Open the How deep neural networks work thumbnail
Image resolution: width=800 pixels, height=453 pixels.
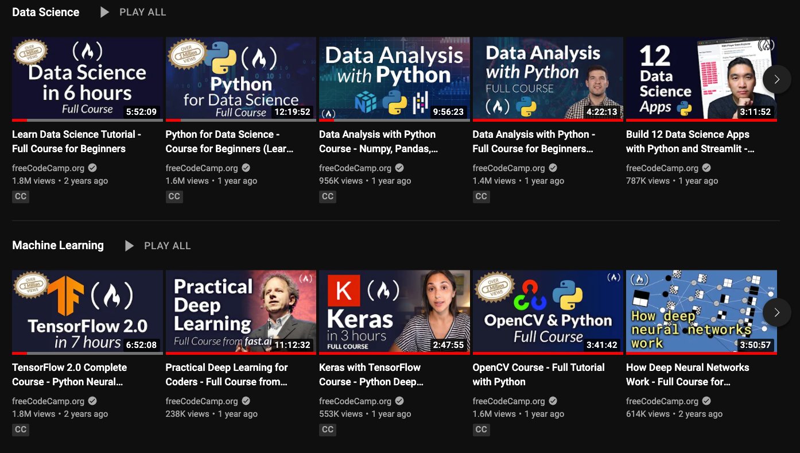[701, 312]
